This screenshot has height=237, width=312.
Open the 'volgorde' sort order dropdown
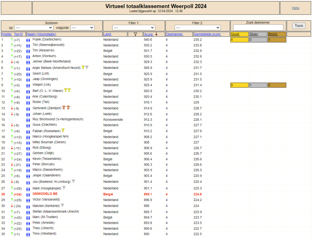(x=82, y=27)
